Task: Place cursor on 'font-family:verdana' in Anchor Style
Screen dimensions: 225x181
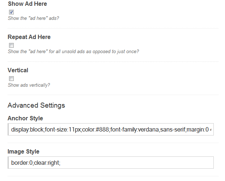Action: [x=135, y=130]
